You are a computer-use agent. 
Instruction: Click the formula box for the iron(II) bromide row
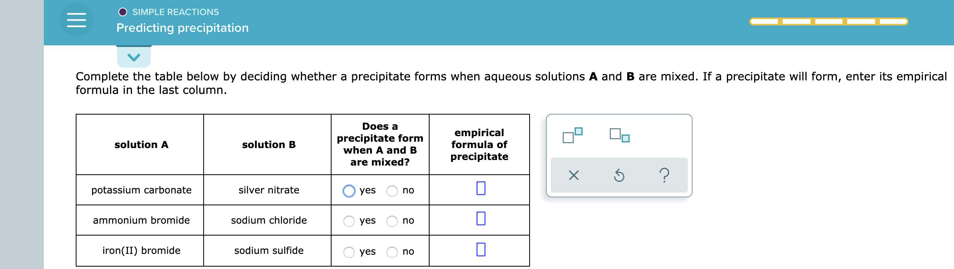coord(481,250)
